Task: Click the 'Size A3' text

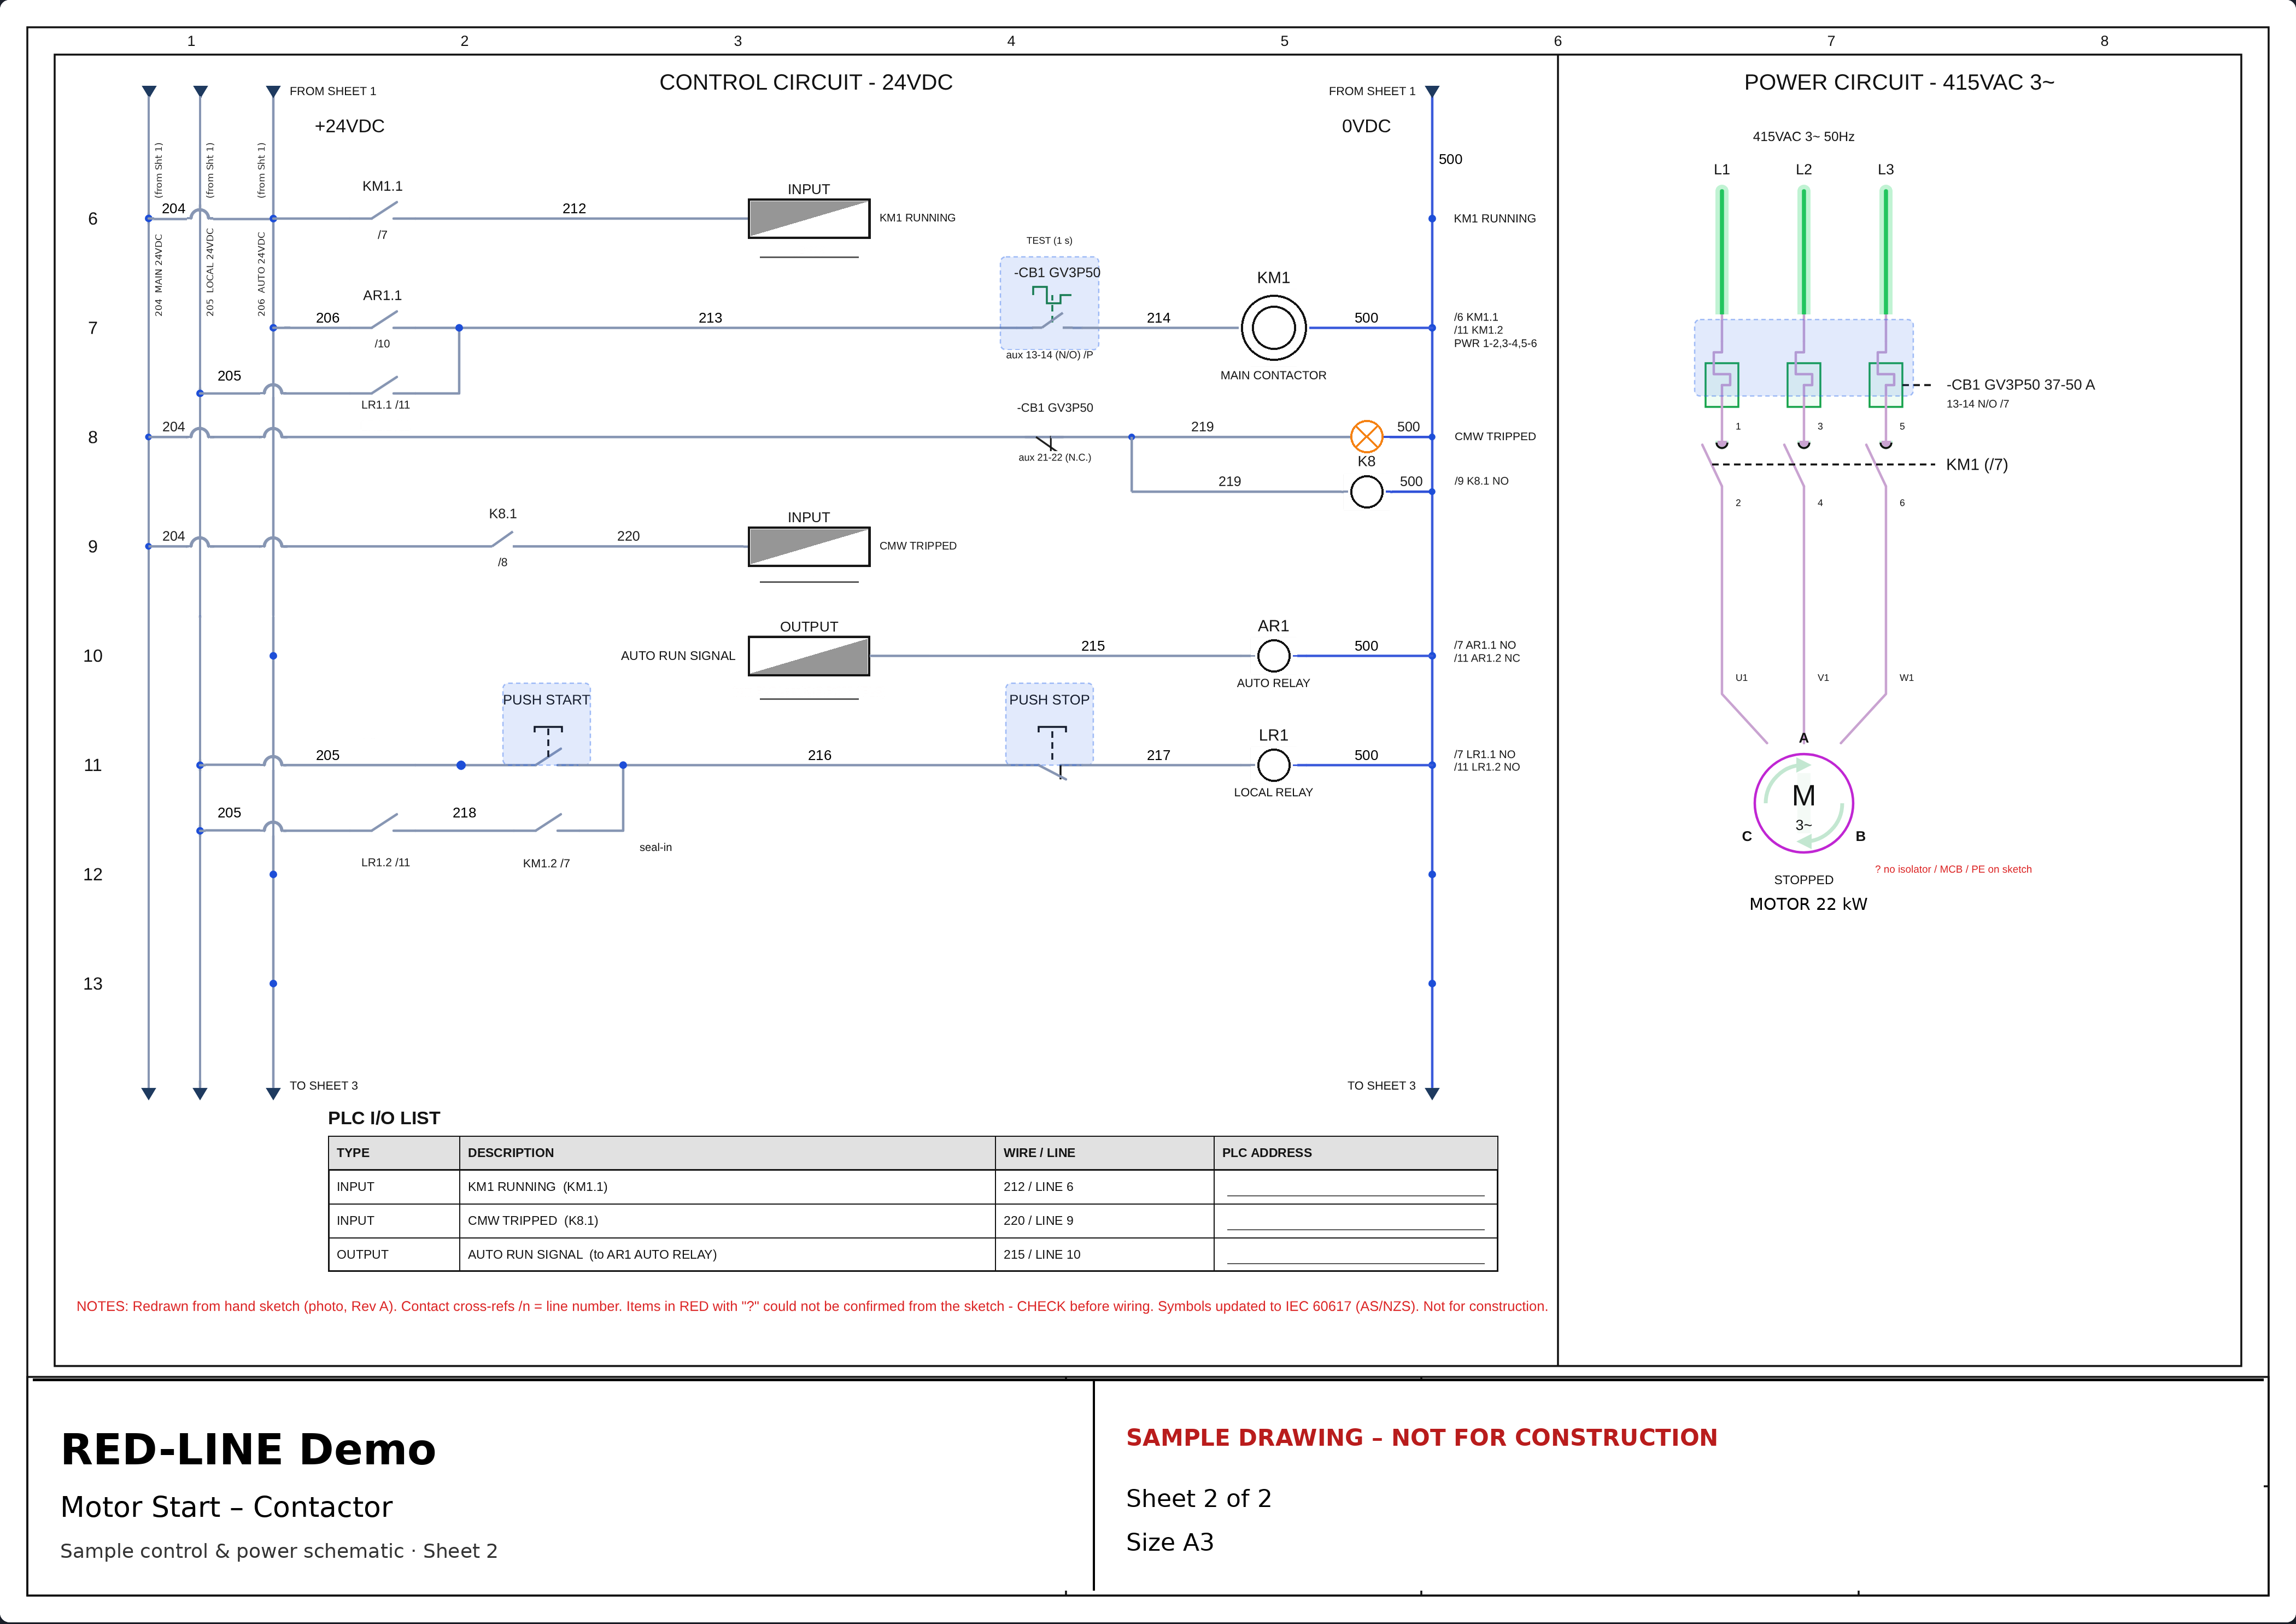Action: (x=1169, y=1542)
